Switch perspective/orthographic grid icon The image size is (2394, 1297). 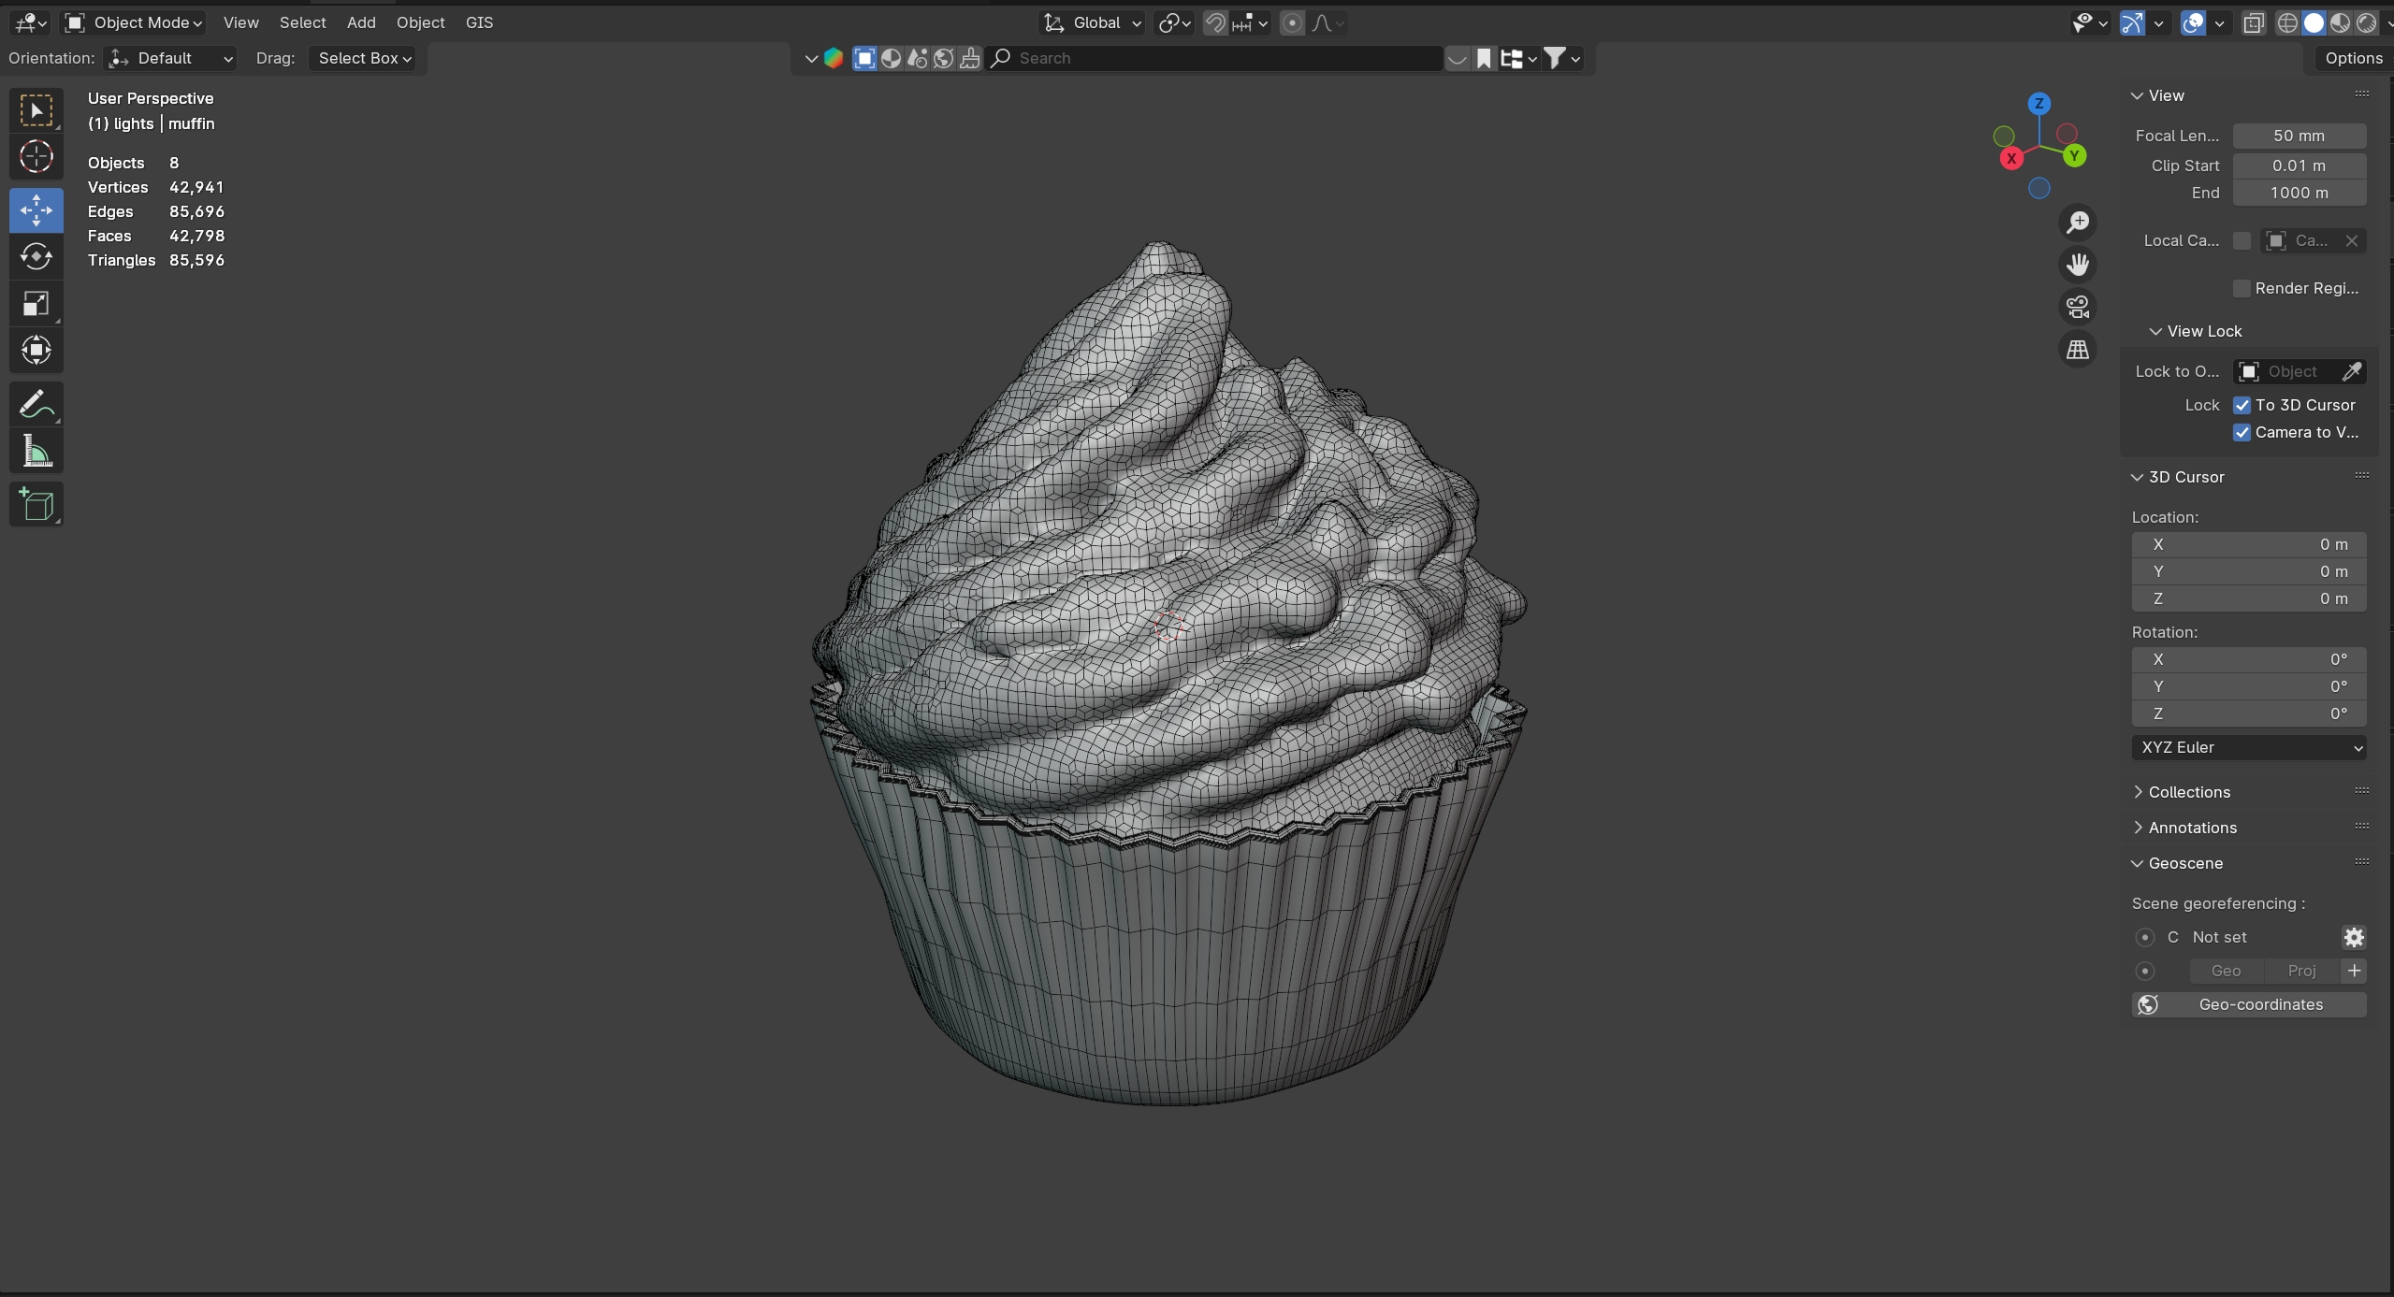tap(2077, 350)
